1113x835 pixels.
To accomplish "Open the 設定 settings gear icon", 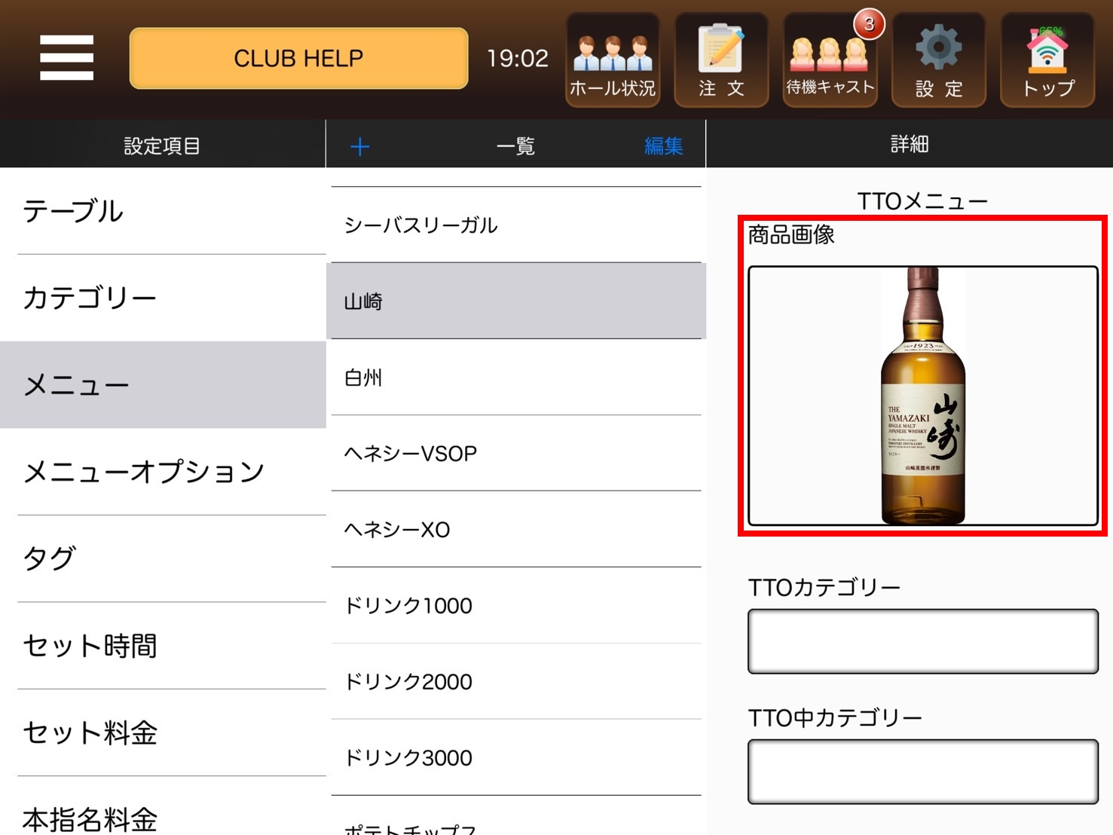I will click(938, 60).
